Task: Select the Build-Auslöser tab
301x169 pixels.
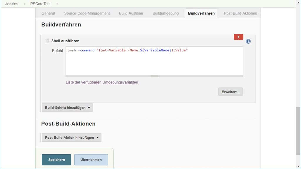Action: [131, 13]
